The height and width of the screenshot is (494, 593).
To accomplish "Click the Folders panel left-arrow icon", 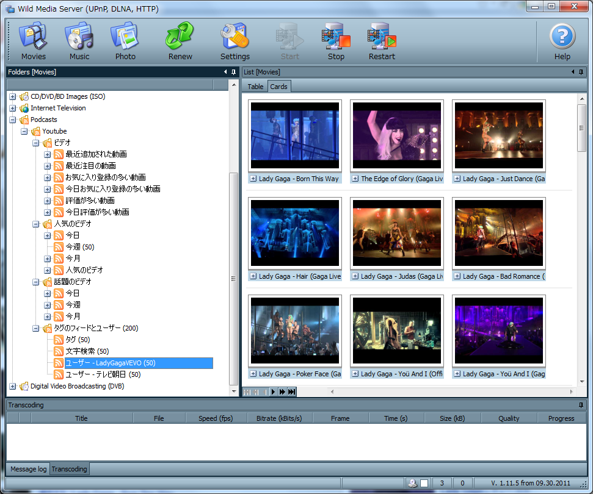I will pos(225,72).
